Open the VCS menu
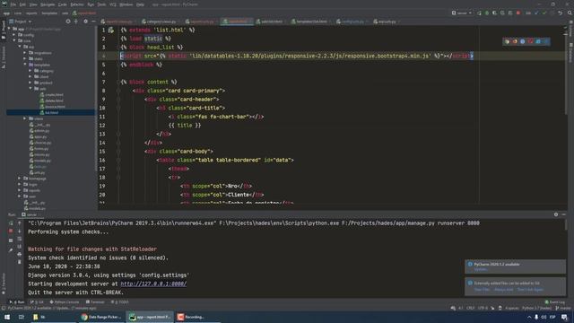Image resolution: width=574 pixels, height=323 pixels. (x=113, y=4)
